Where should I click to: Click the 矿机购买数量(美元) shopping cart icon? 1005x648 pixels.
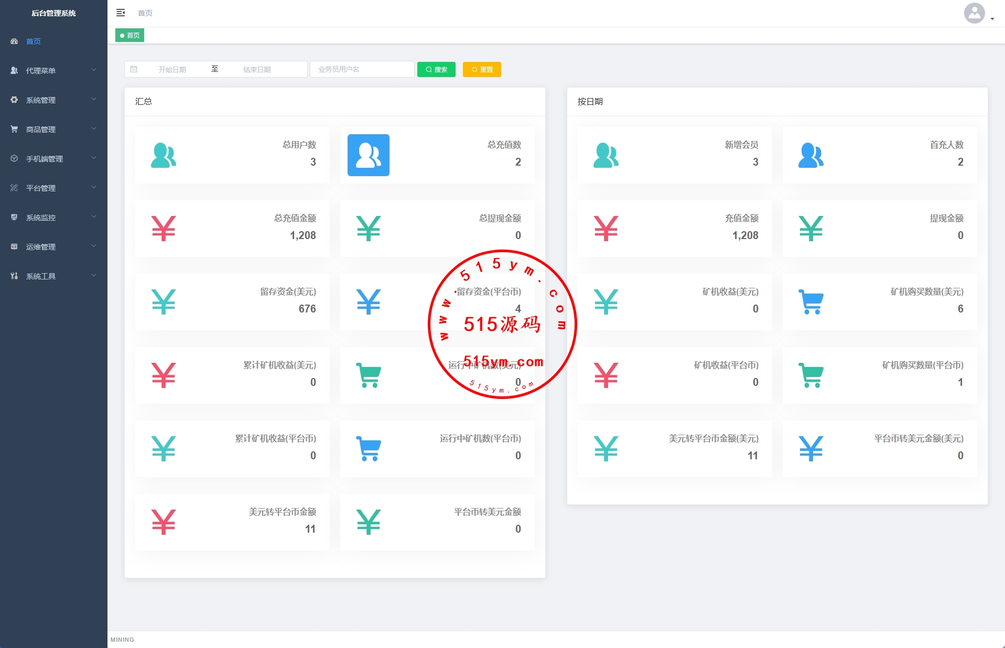[x=811, y=302]
